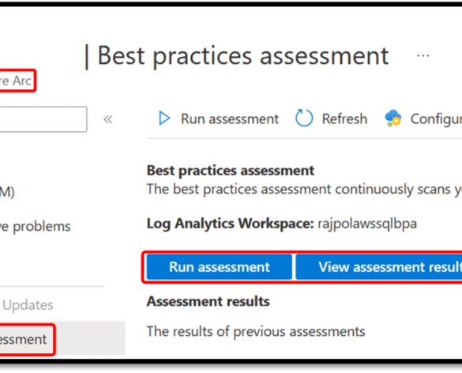Click the Configuration label in the toolbar
This screenshot has width=462, height=373.
click(x=436, y=119)
